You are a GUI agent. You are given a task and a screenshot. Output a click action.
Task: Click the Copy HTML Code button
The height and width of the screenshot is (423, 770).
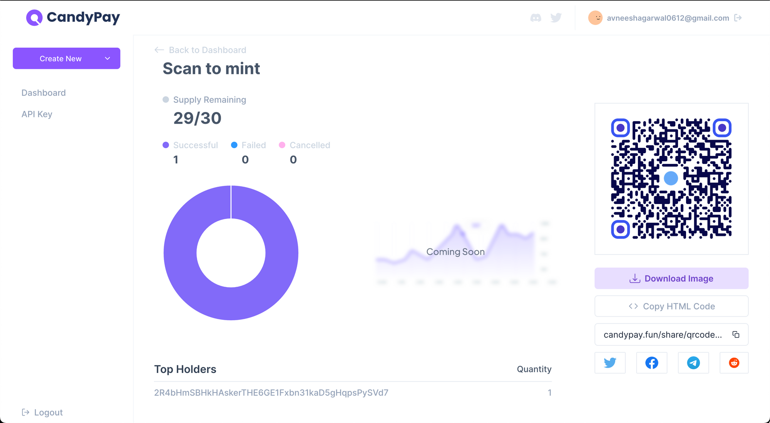tap(671, 306)
